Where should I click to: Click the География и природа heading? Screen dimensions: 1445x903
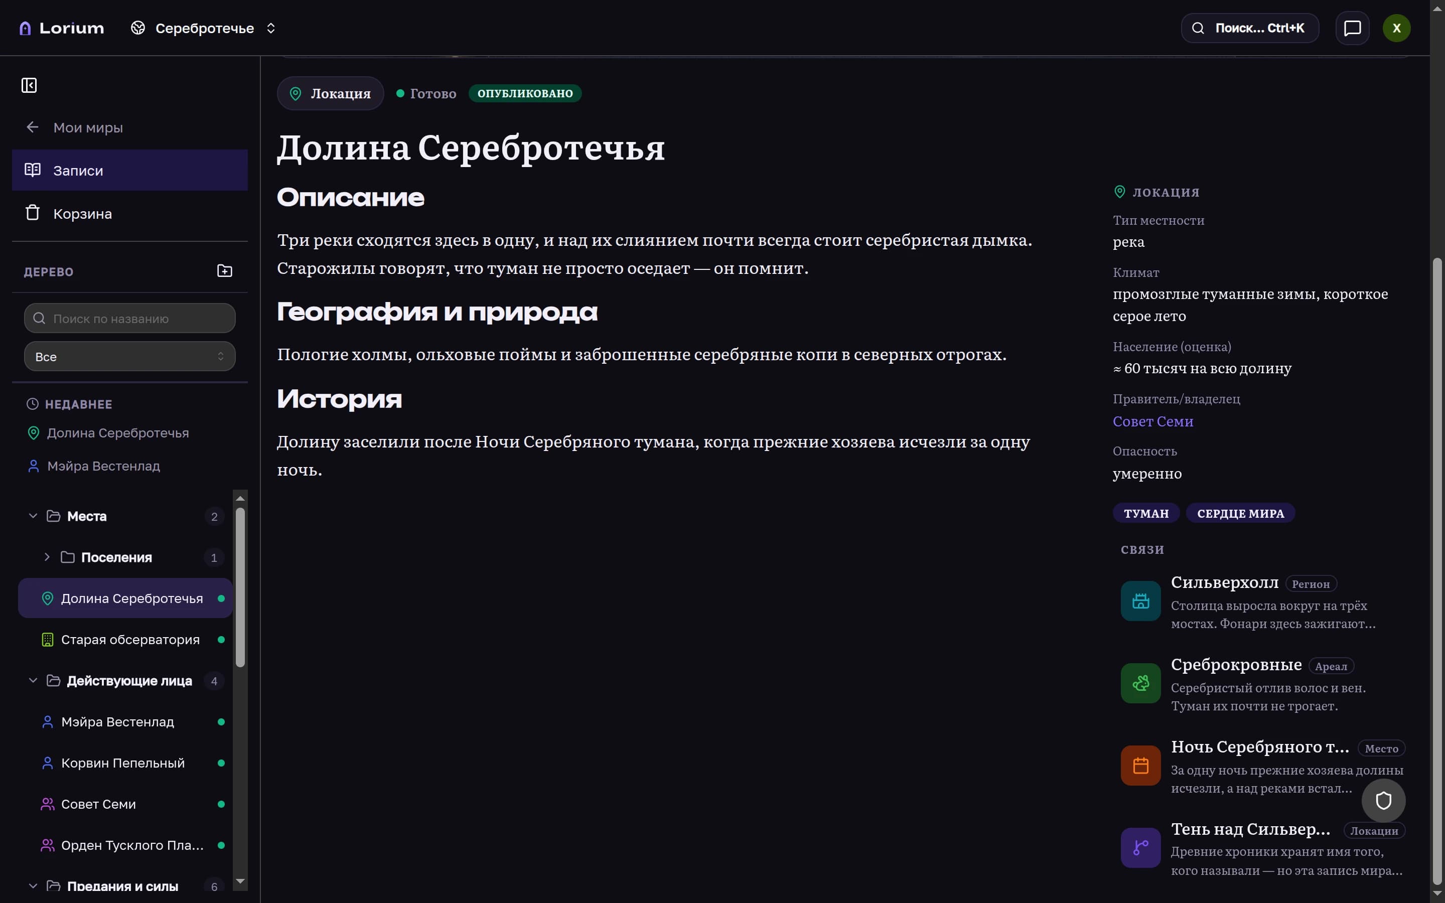[x=437, y=312]
